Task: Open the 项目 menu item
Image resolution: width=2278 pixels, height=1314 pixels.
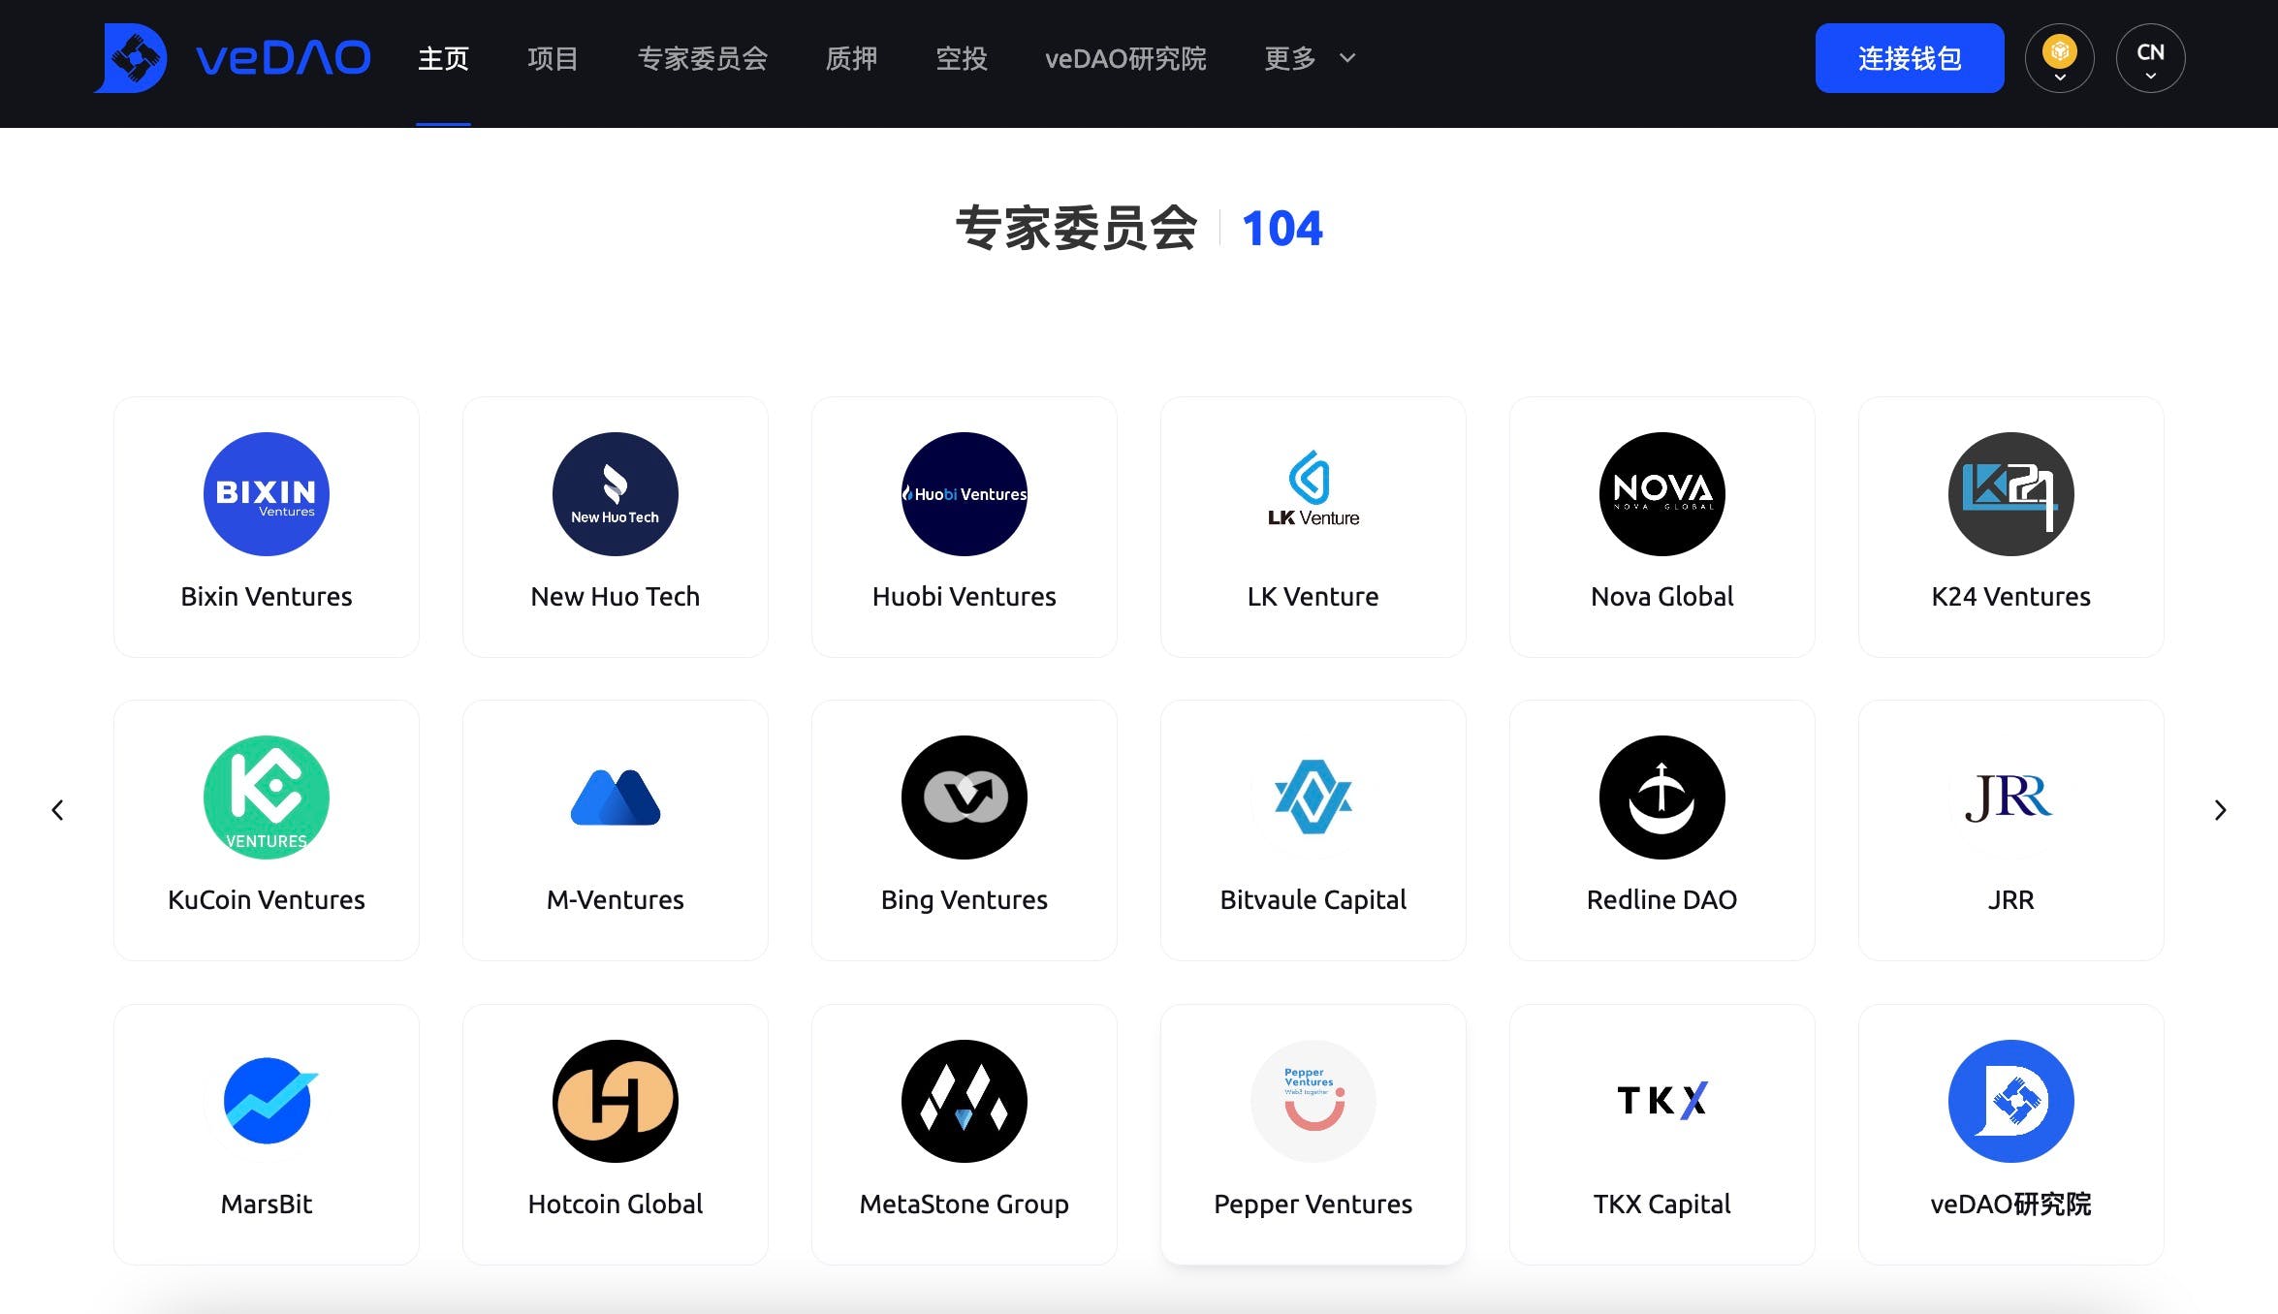Action: click(553, 58)
